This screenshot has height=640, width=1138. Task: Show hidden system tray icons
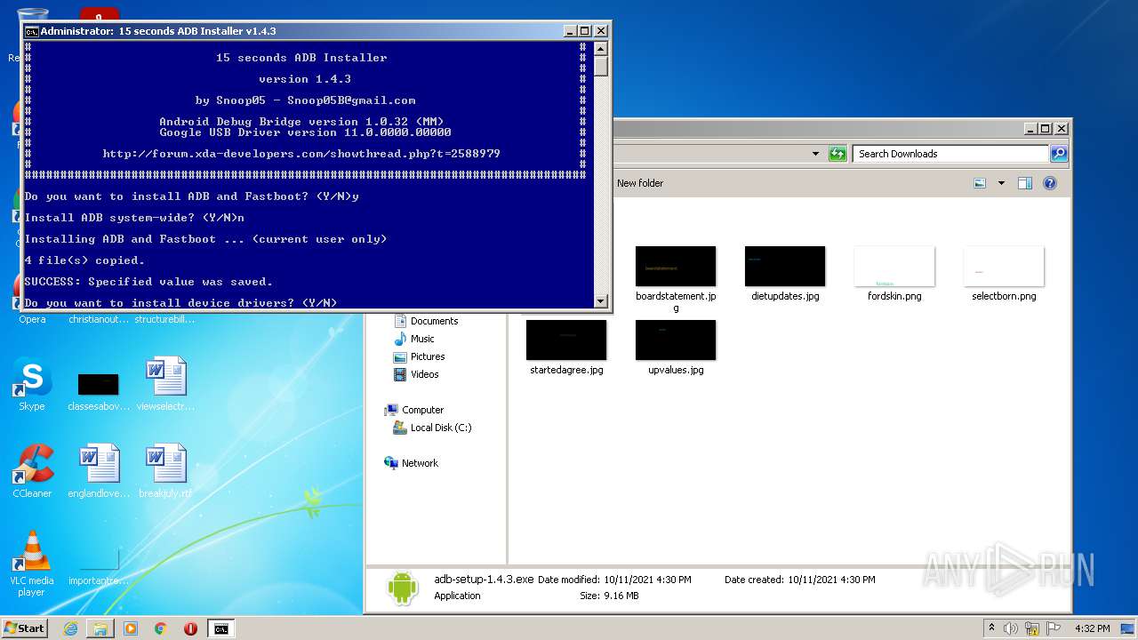click(991, 628)
